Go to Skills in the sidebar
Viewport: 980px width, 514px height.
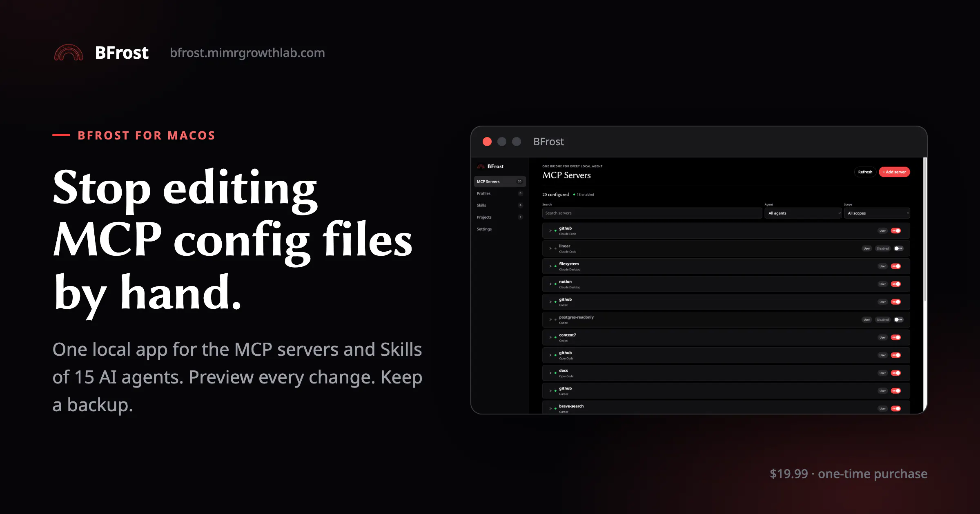click(x=500, y=205)
